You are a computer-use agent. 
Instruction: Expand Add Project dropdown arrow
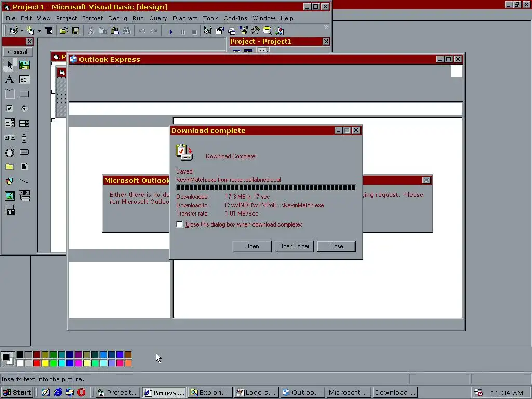pos(22,31)
